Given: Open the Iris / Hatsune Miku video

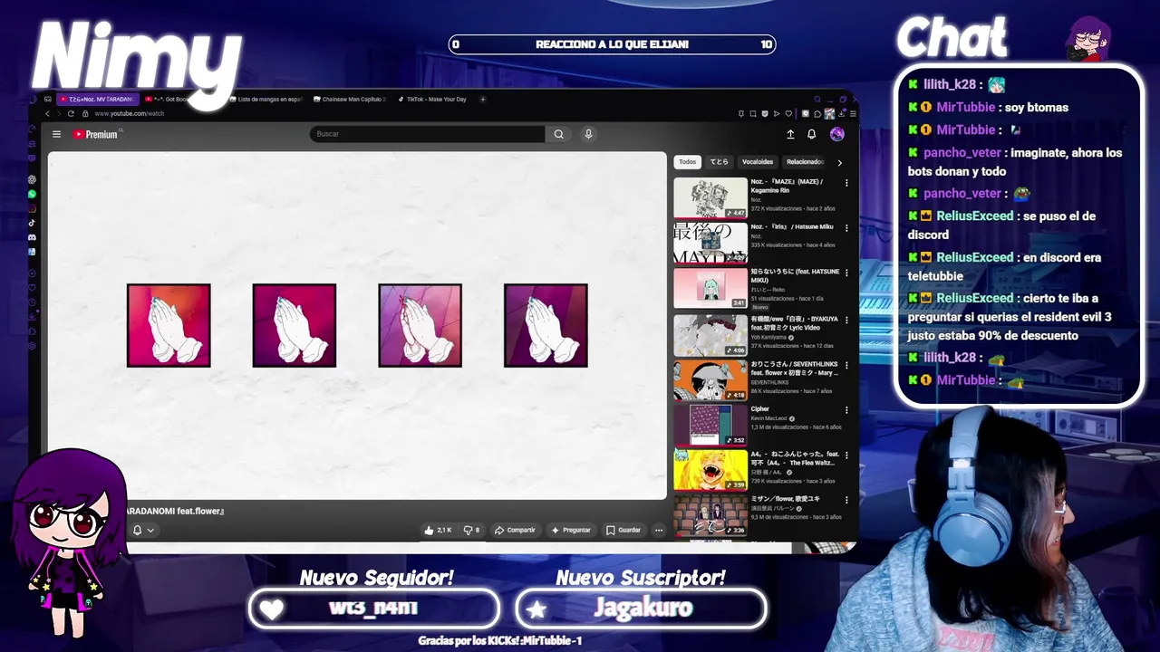Looking at the screenshot, I should 710,243.
